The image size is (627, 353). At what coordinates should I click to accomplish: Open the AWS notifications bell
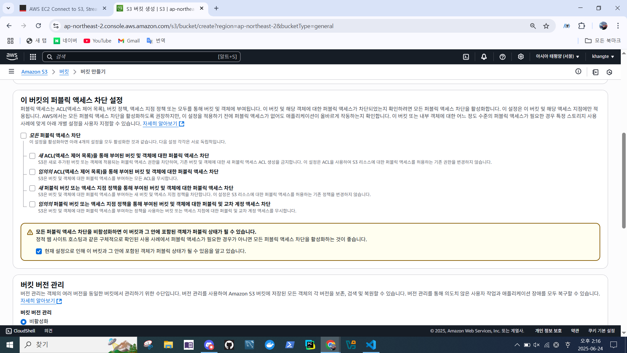click(484, 57)
